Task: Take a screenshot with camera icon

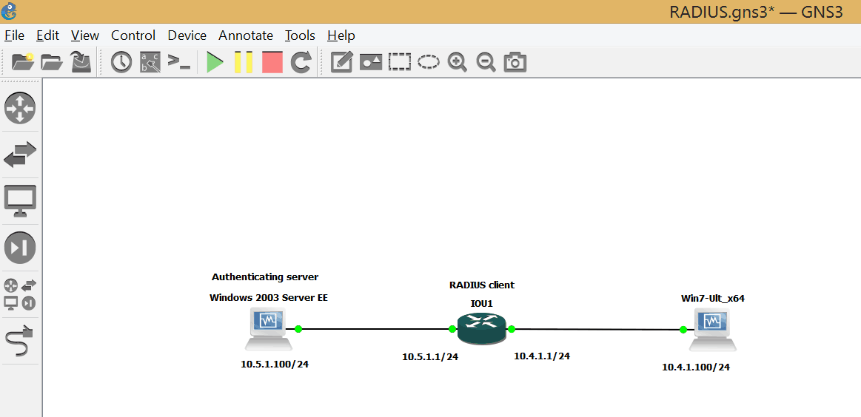Action: [515, 62]
